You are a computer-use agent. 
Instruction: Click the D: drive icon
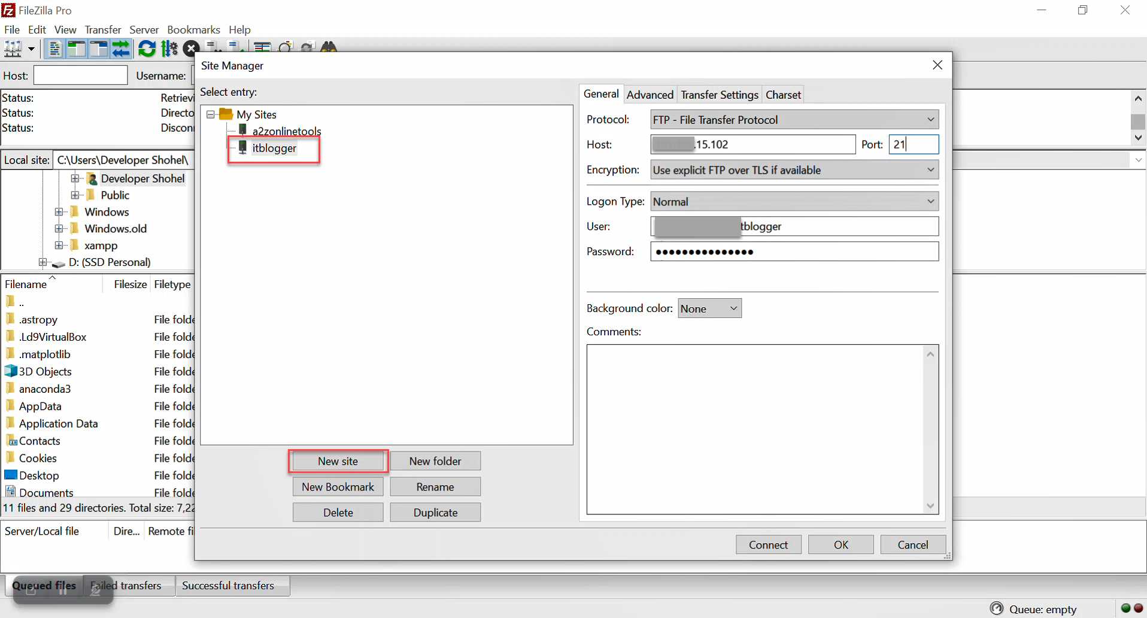pos(59,263)
